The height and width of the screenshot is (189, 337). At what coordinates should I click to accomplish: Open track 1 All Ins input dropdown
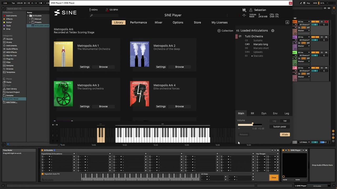coord(304,22)
